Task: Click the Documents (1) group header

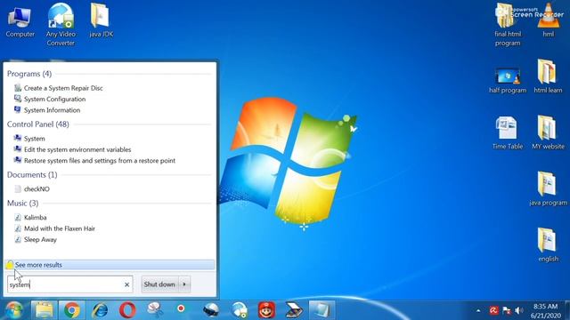Action: click(32, 174)
